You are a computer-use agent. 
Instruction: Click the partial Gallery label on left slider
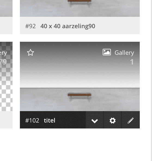click(4, 53)
